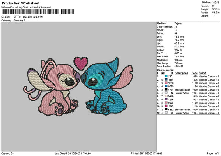This screenshot has width=221, height=156.
Task: Click the Brand column header
Action: point(202,73)
